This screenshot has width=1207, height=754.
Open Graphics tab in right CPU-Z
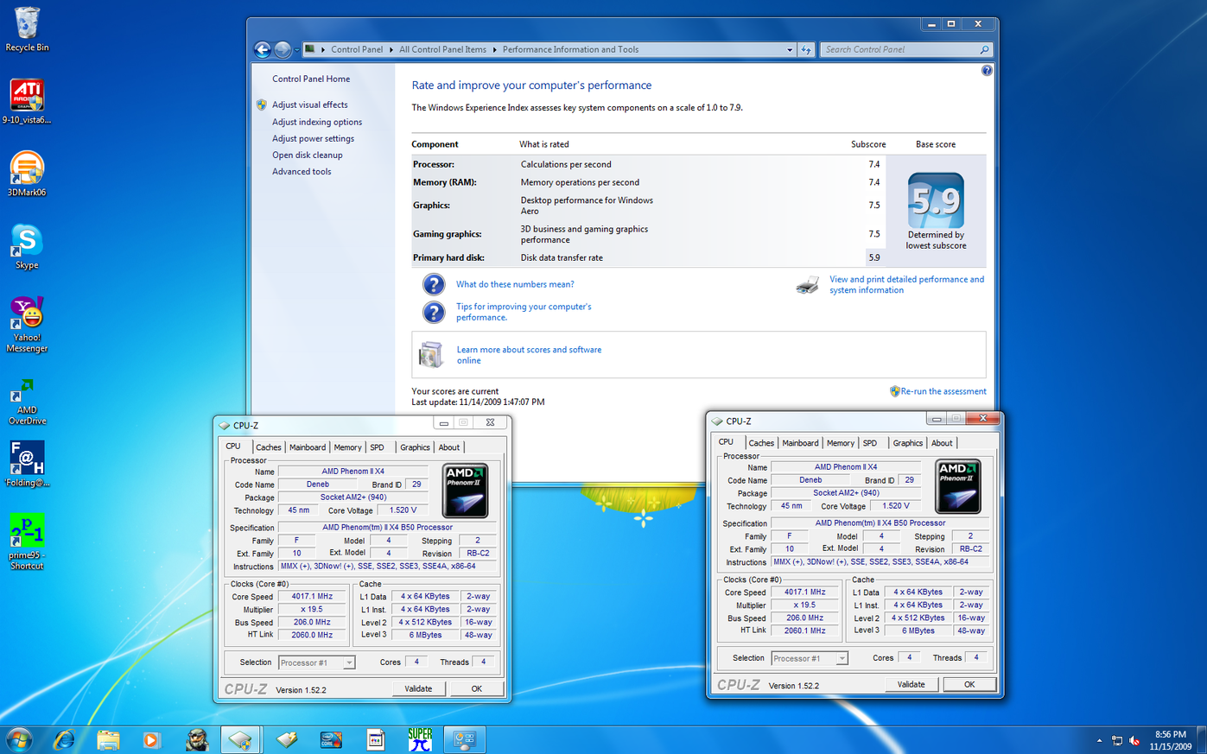(907, 443)
